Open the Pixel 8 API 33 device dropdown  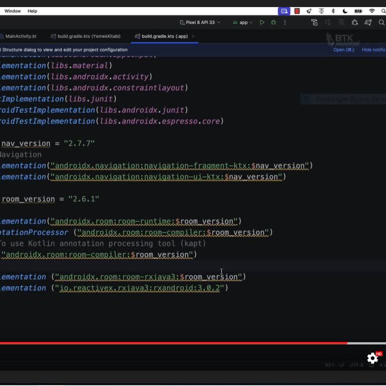pyautogui.click(x=200, y=23)
